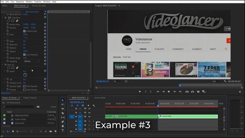Select Search.mp4 in project bin

tap(20, 123)
